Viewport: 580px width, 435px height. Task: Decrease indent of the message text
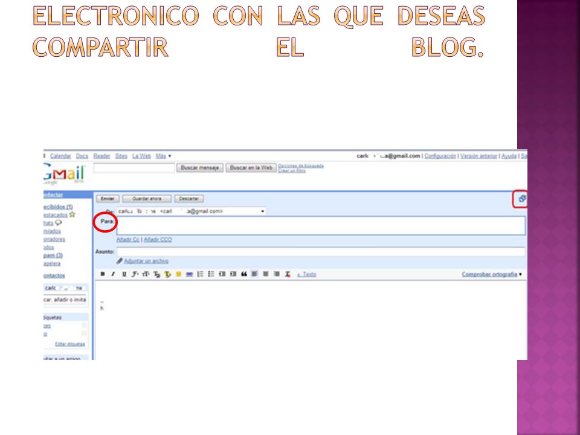click(x=222, y=274)
